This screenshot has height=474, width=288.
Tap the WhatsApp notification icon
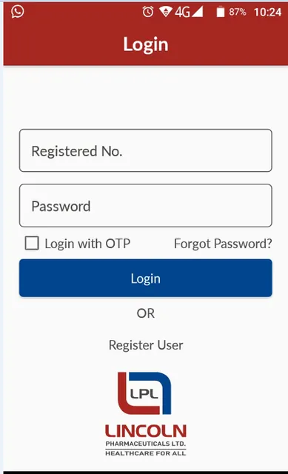point(18,12)
